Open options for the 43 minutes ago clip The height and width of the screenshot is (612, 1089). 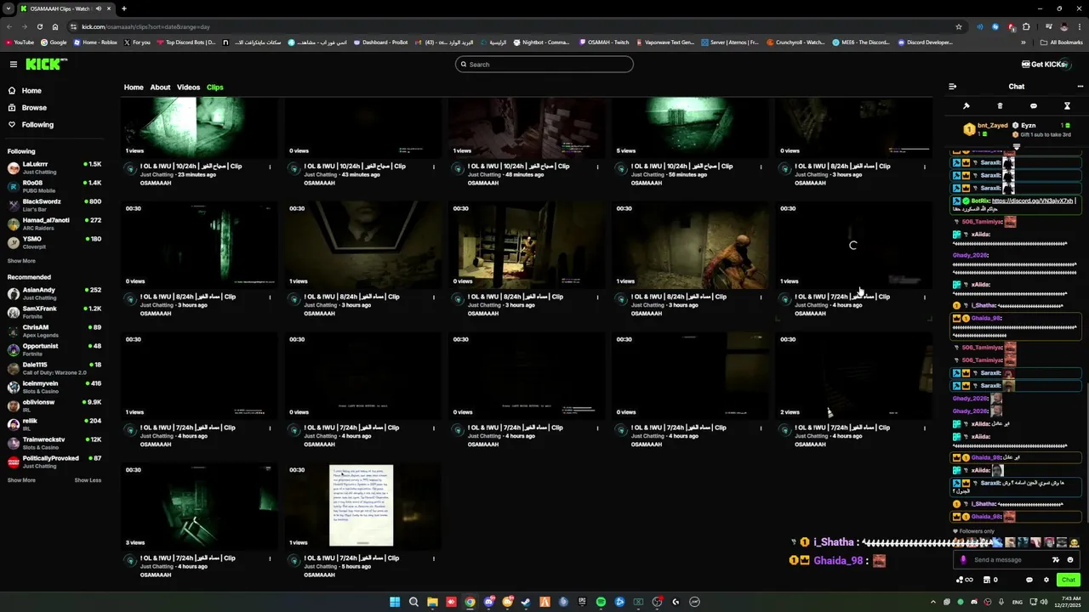(433, 167)
